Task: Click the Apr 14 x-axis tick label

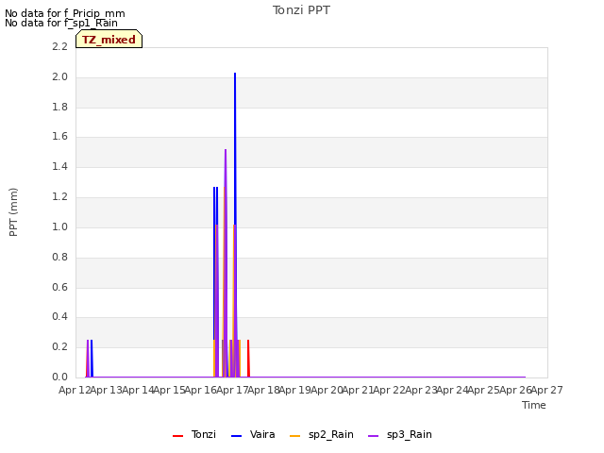Action: [x=138, y=390]
